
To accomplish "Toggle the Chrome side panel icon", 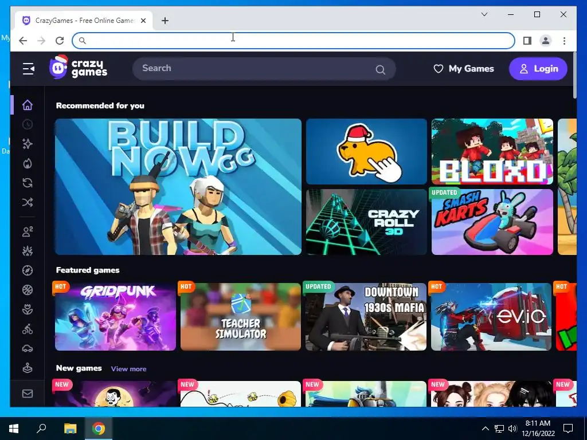I will click(527, 41).
